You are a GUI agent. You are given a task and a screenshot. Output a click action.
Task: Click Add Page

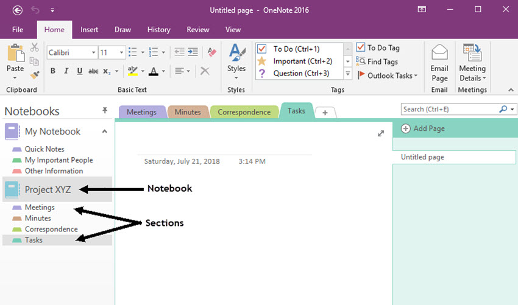(423, 128)
